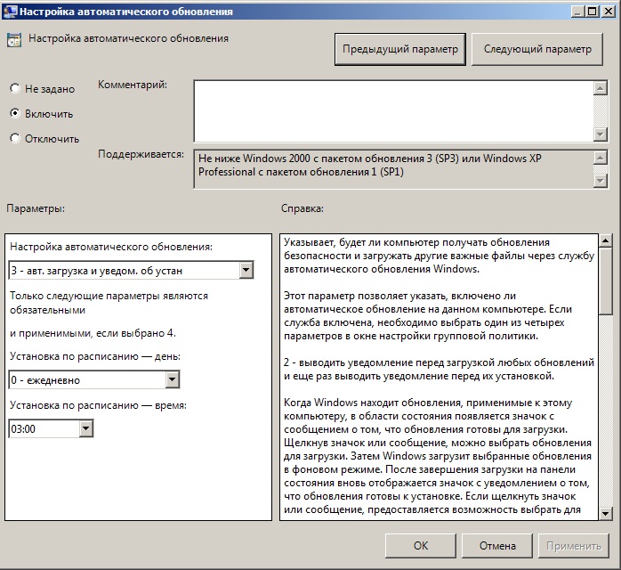
Task: Click label "Настройка автоматического обновления:" in parameters panel
Action: pos(111,247)
